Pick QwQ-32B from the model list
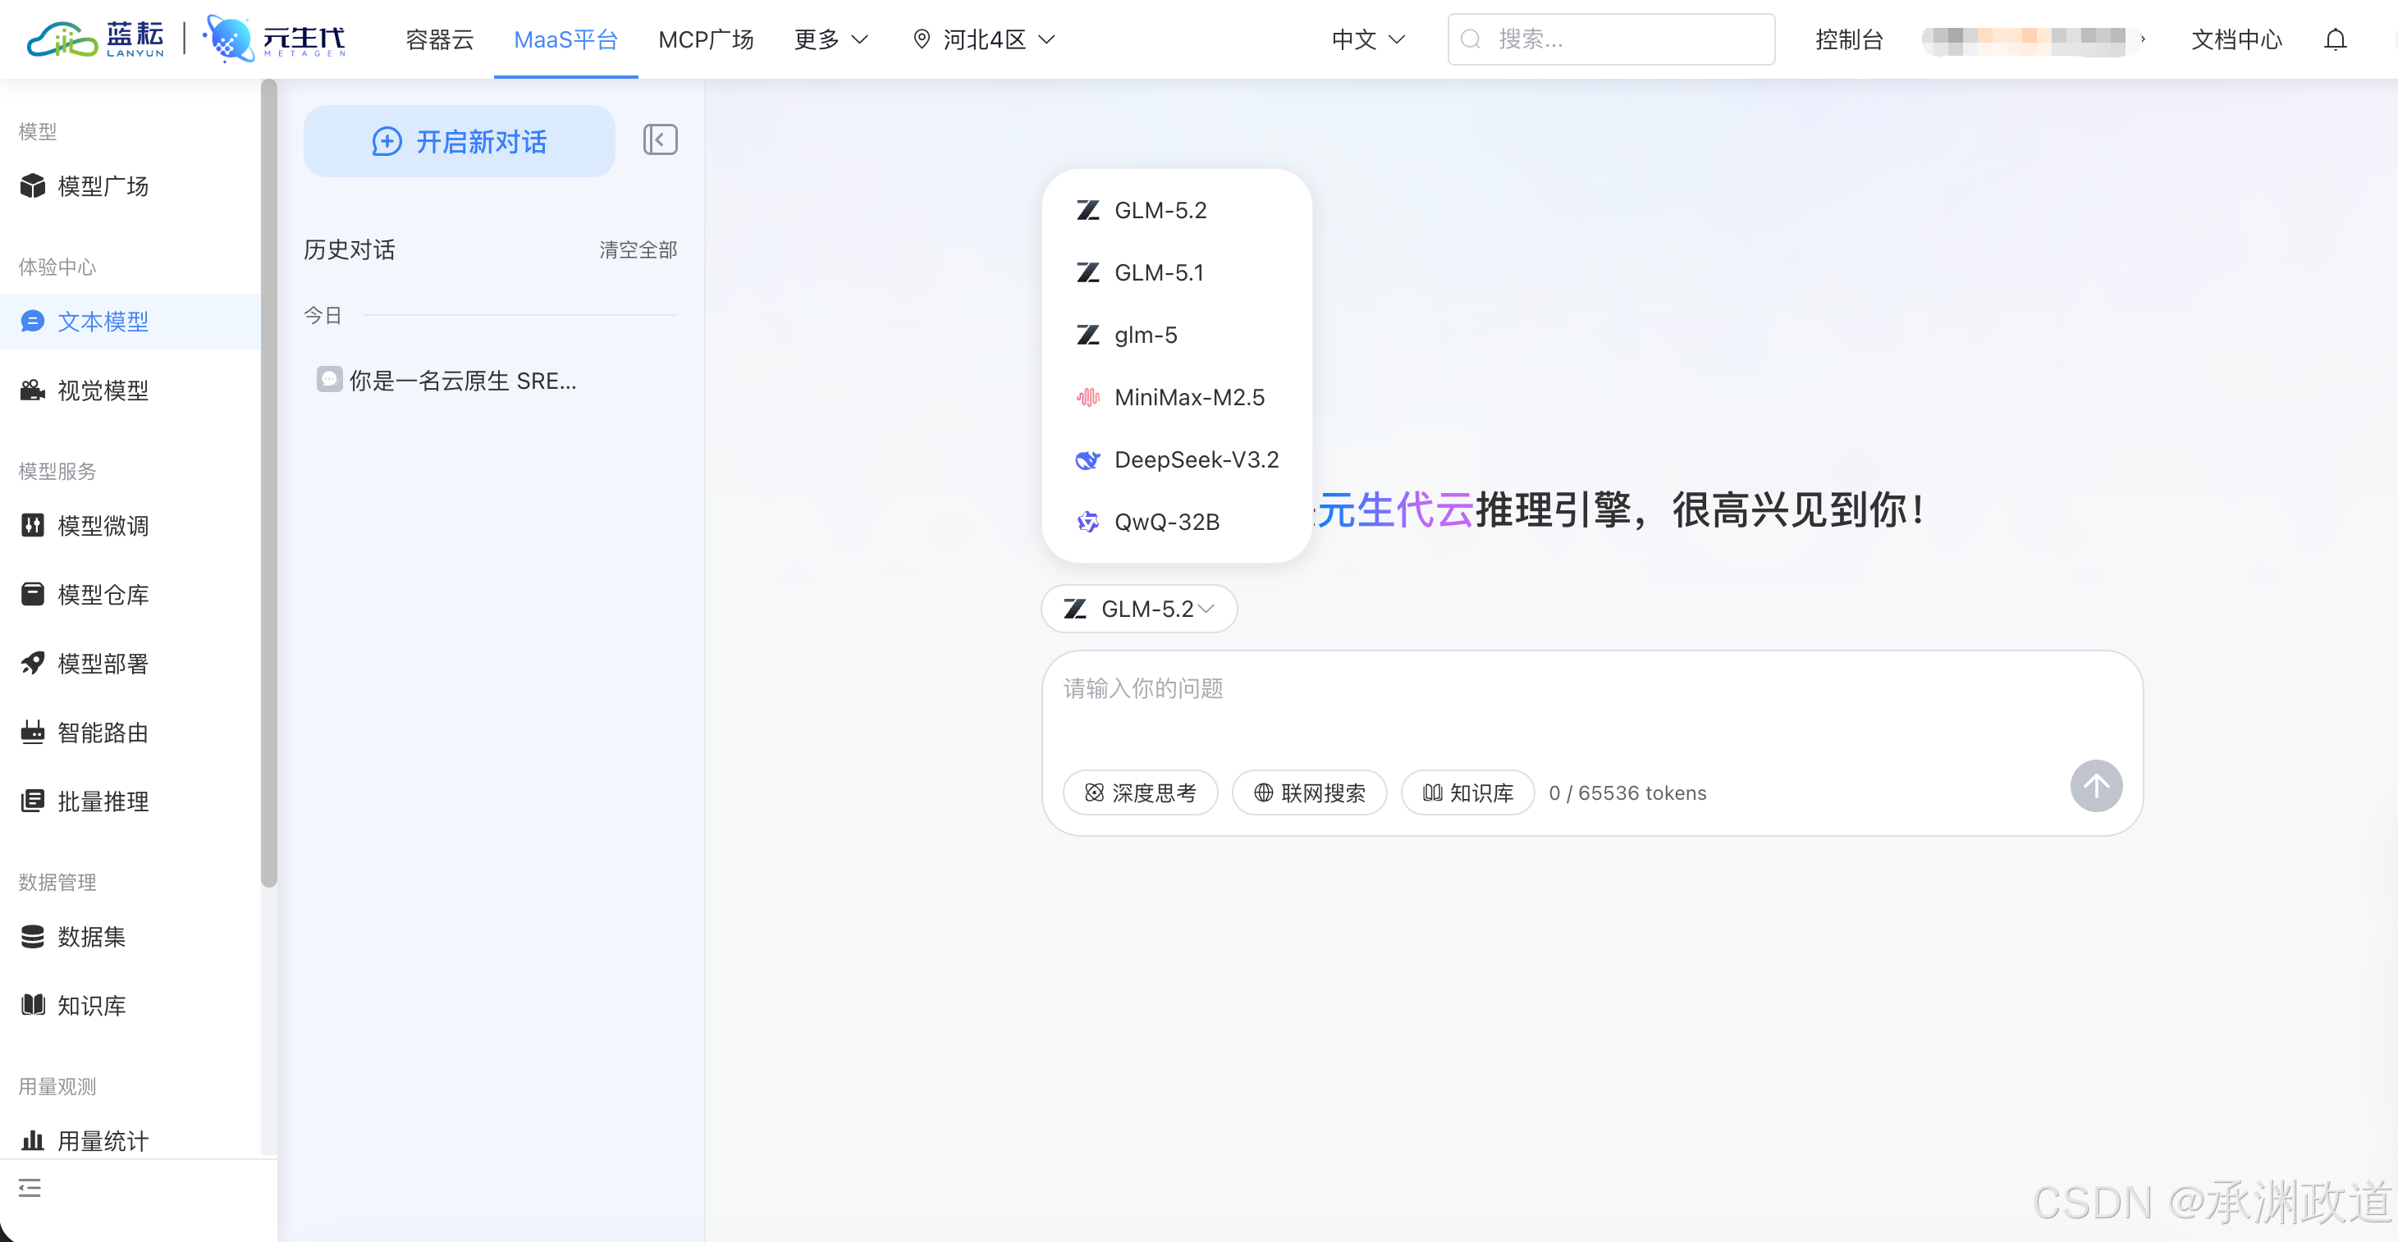This screenshot has height=1242, width=2398. click(x=1177, y=523)
